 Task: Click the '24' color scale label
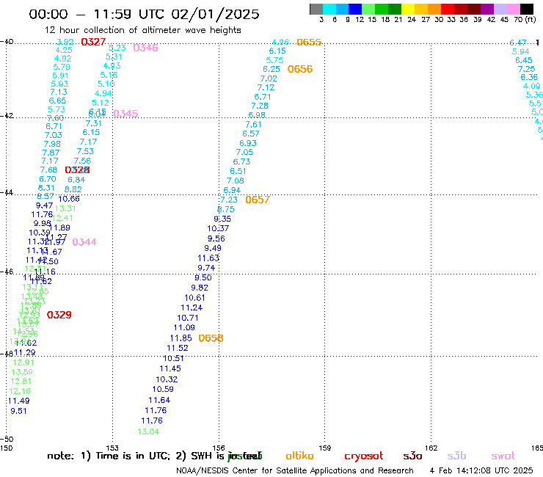pyautogui.click(x=412, y=19)
